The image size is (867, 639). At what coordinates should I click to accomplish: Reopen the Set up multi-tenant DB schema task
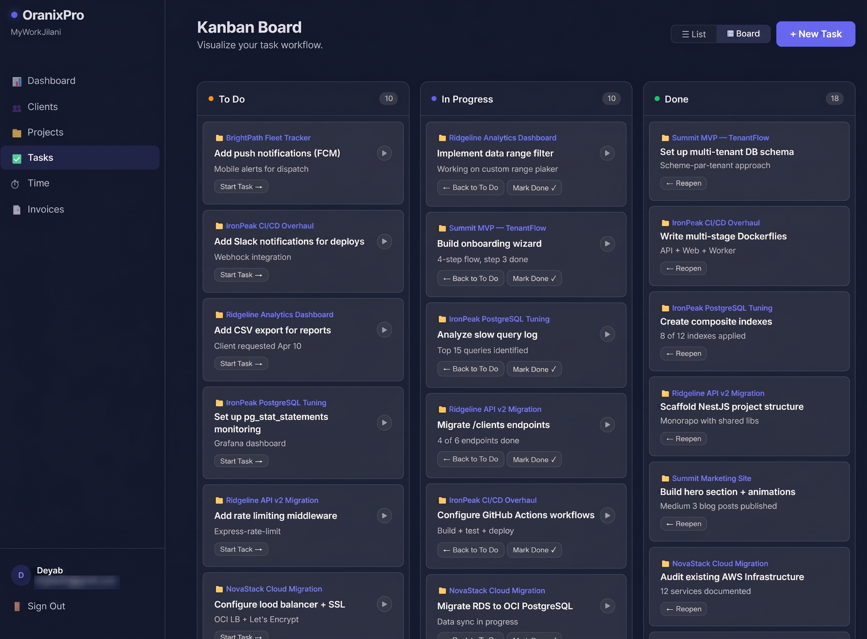click(683, 183)
